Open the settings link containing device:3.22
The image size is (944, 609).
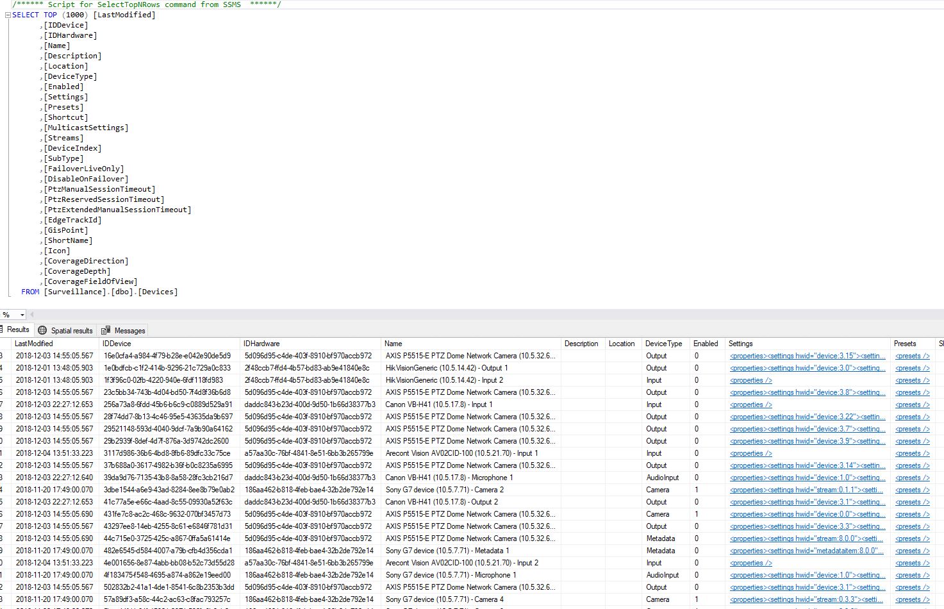pos(807,417)
